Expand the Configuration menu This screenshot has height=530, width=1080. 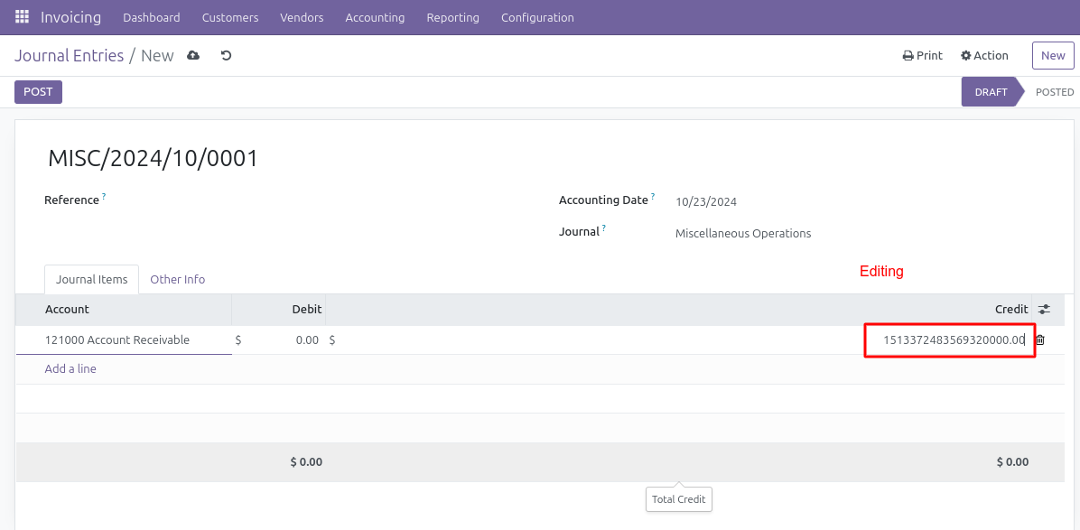(x=537, y=17)
